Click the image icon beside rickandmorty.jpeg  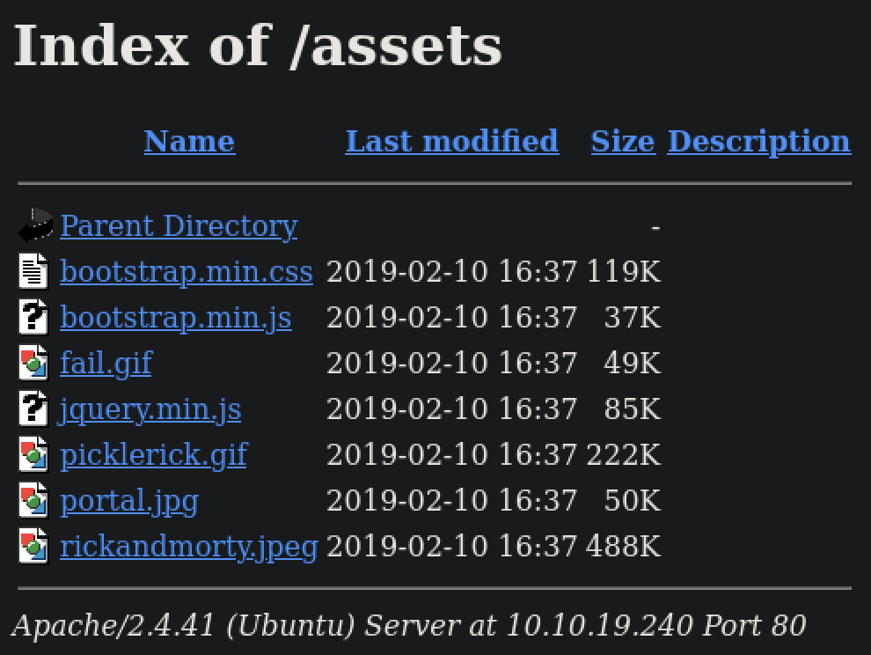coord(33,546)
